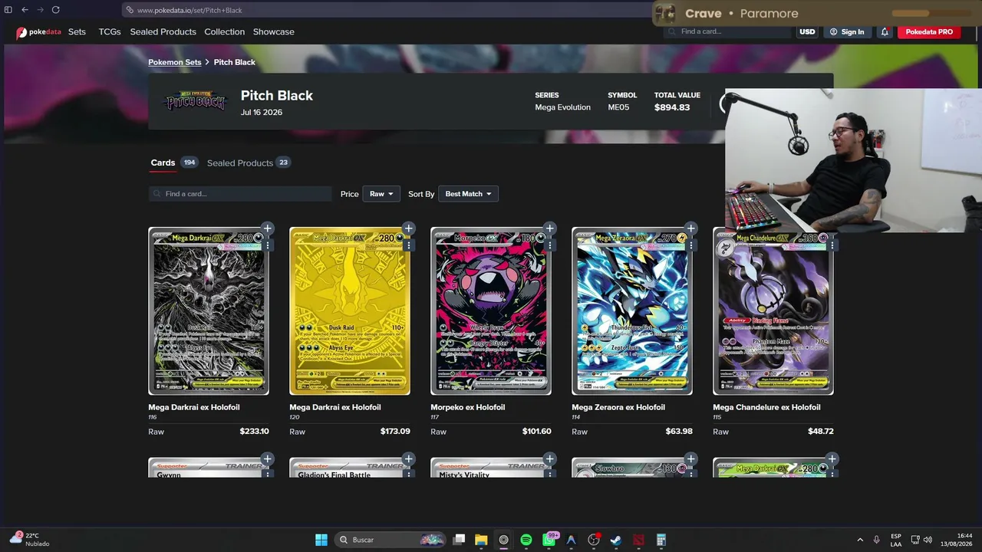Open options menu on Mega Chandelure ex card
Image resolution: width=982 pixels, height=552 pixels.
832,245
